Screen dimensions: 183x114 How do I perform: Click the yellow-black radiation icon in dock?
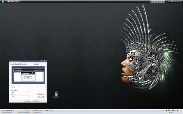pos(34,110)
